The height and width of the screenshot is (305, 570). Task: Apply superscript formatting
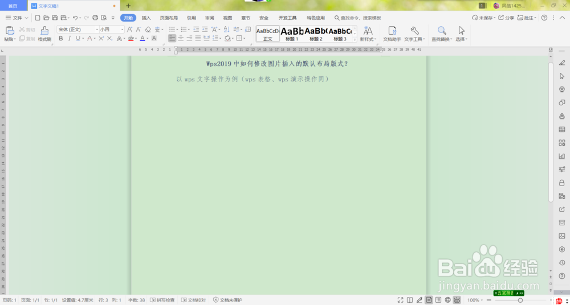101,39
